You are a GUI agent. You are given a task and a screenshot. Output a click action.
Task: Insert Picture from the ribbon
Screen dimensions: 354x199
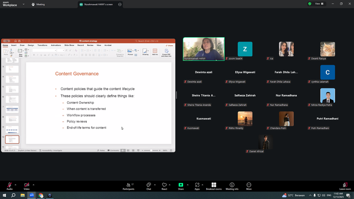131,53
